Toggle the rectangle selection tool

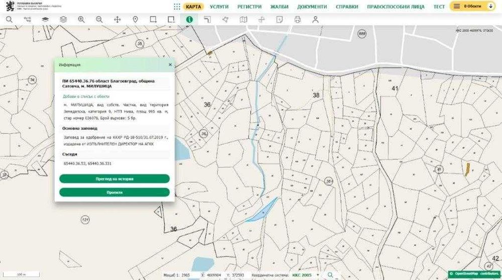pos(153,20)
